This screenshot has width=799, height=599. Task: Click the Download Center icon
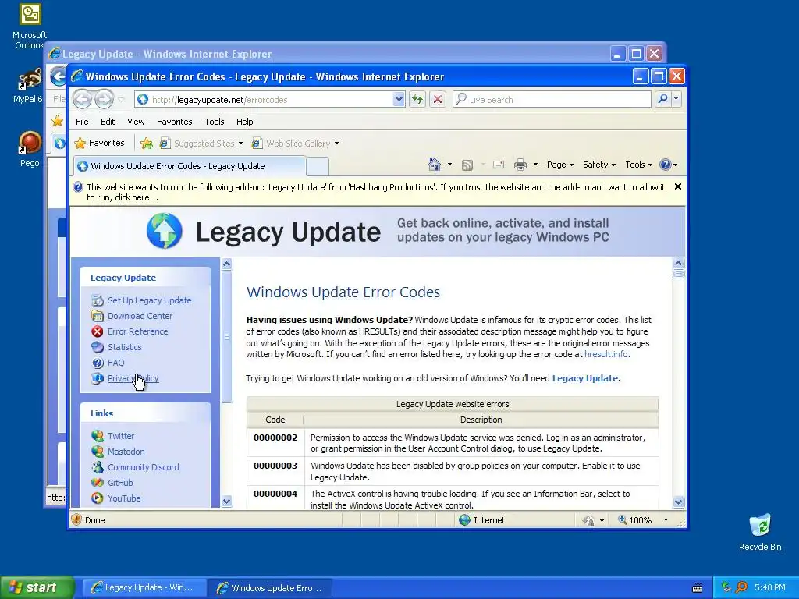98,316
